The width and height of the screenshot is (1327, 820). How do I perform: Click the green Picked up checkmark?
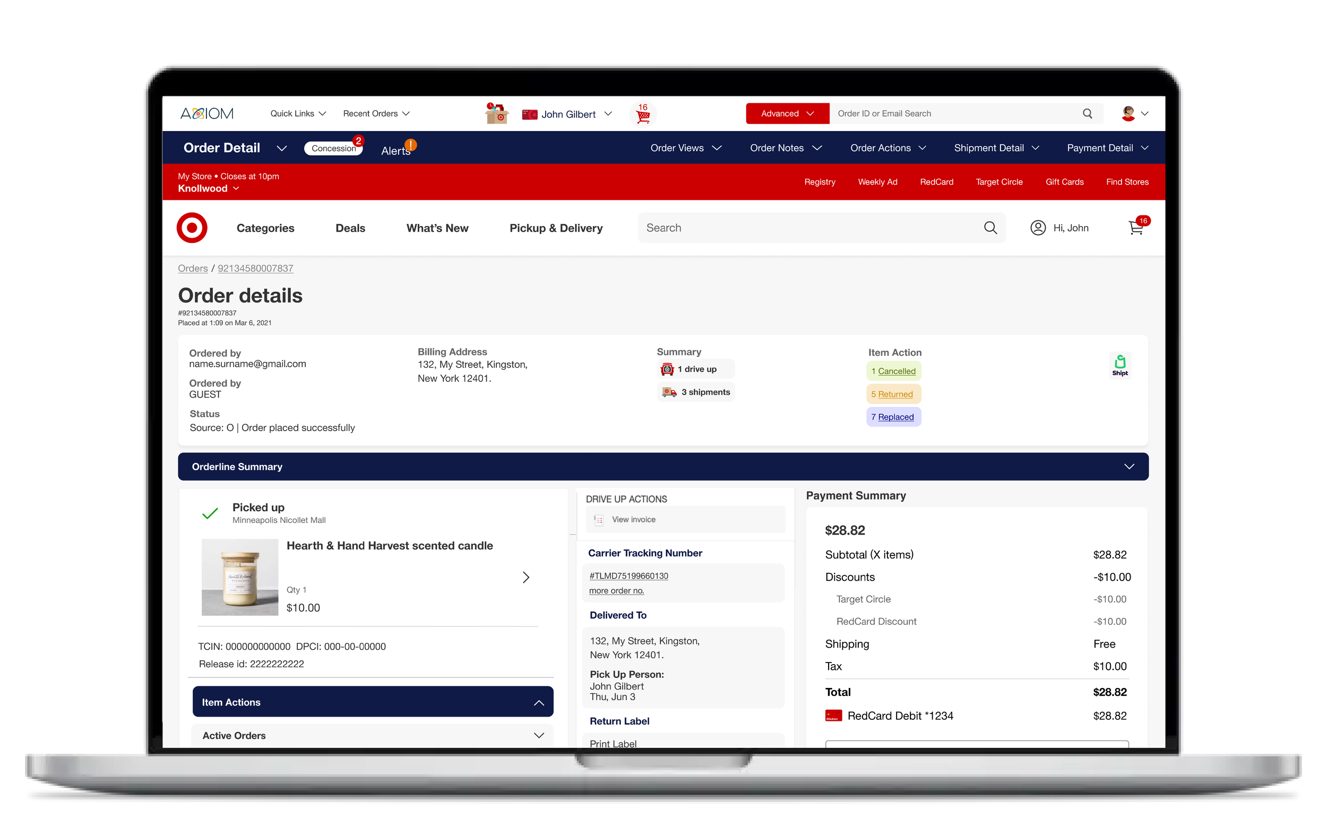tap(210, 513)
